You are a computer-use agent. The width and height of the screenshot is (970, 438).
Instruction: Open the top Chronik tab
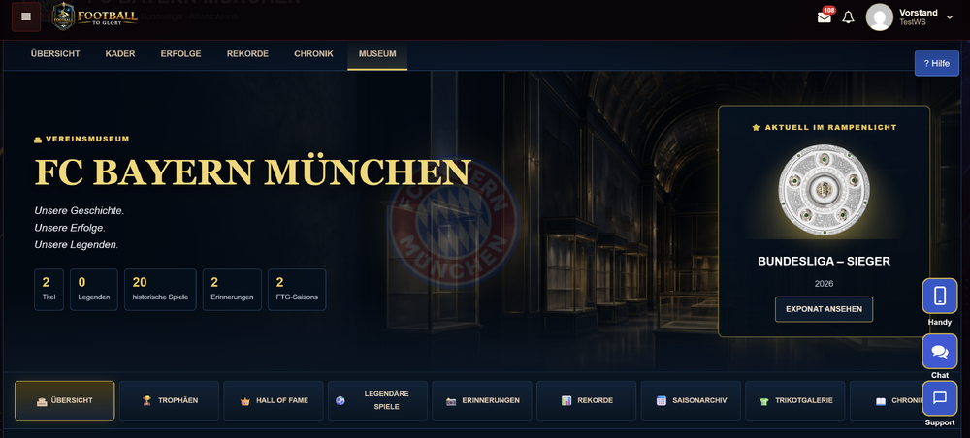[x=313, y=54]
